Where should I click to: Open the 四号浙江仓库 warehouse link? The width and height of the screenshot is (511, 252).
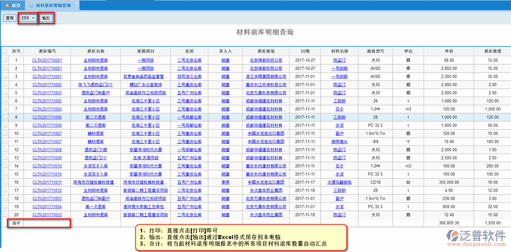coord(189,76)
